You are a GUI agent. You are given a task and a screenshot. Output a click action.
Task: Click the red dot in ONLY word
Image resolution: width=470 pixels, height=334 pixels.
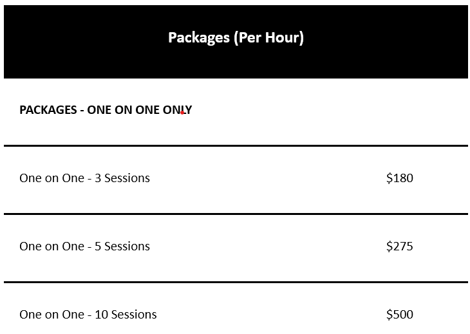point(182,113)
